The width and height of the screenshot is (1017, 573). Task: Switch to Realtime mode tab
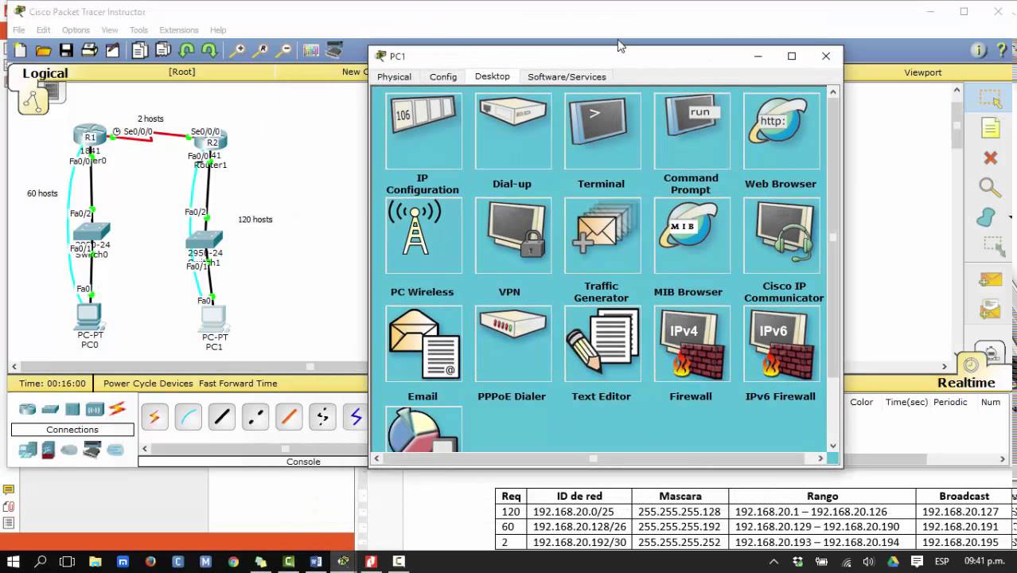pyautogui.click(x=966, y=383)
